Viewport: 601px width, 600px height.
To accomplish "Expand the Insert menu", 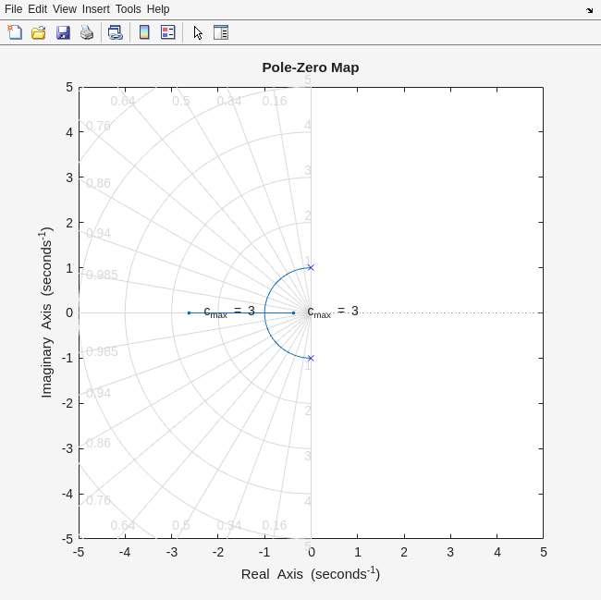I will [x=95, y=9].
